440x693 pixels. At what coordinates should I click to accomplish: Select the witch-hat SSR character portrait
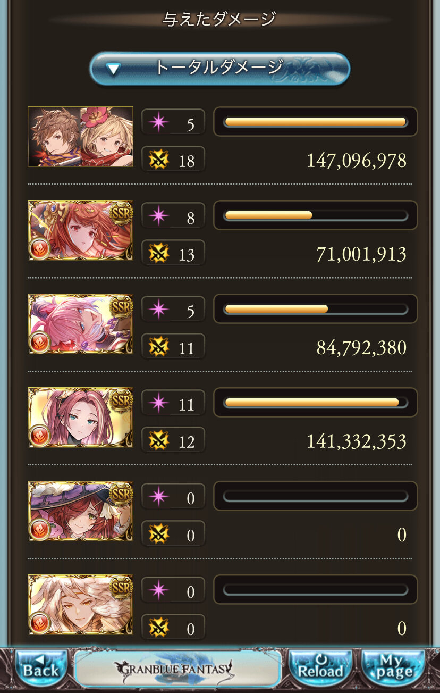point(80,511)
